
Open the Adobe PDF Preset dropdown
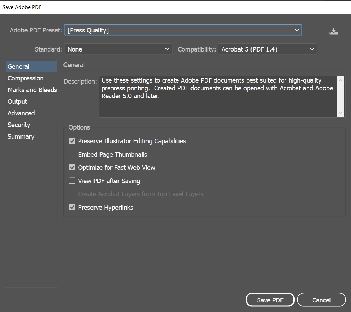(x=183, y=30)
